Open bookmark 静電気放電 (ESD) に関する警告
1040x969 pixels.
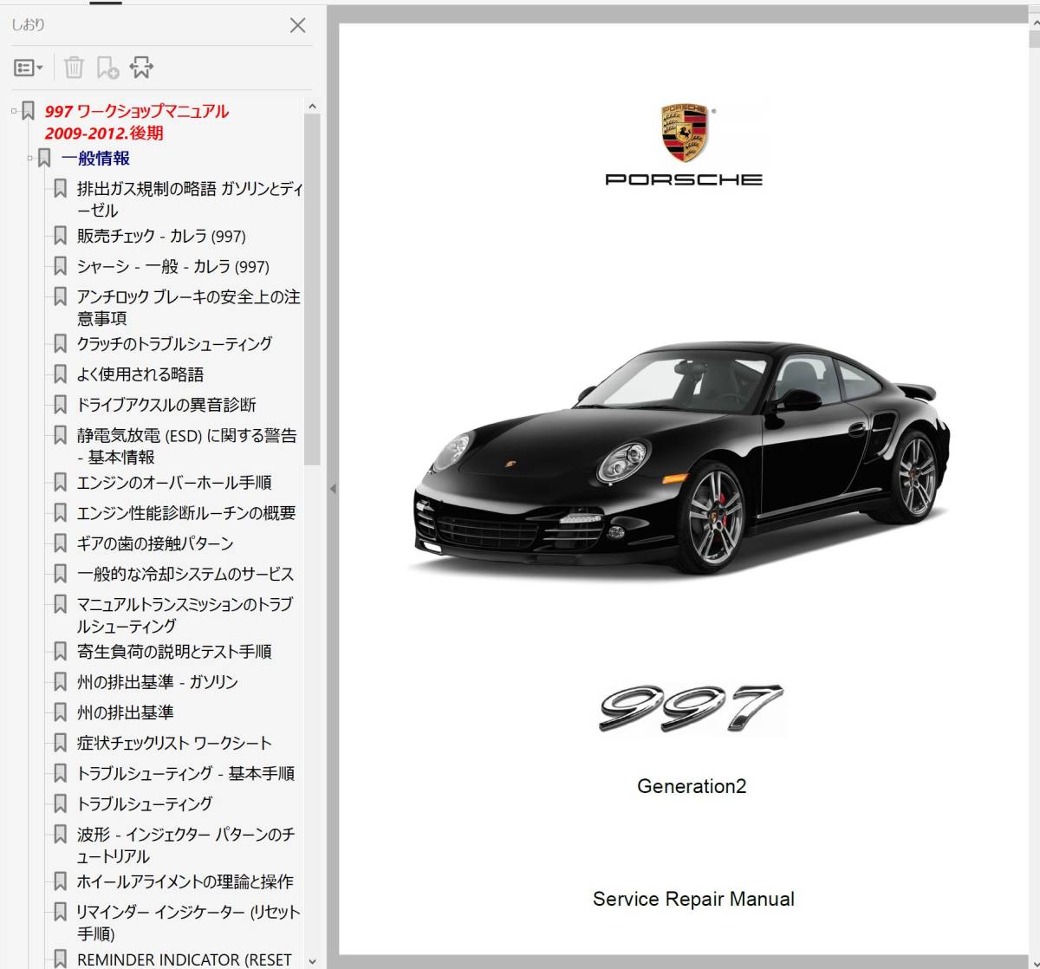pos(187,445)
